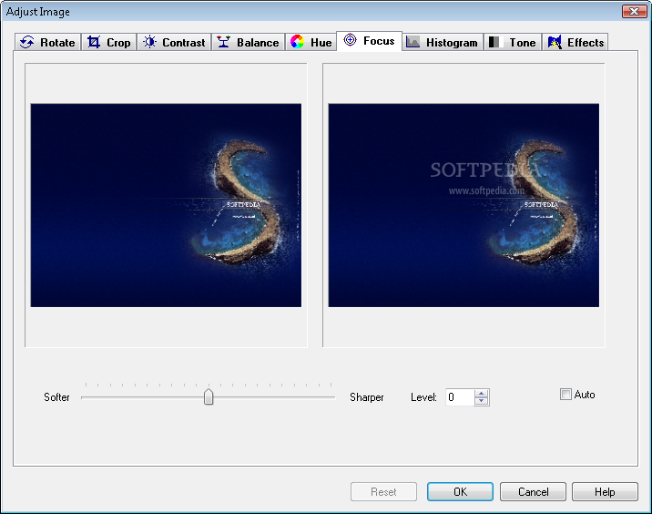Click the Softer/Sharper slider thumb
652x514 pixels.
click(209, 396)
